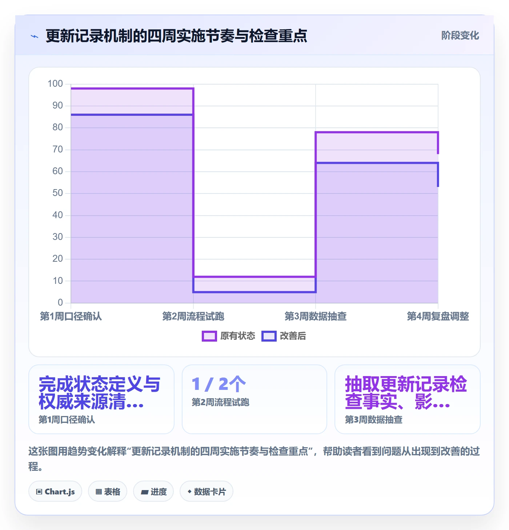The width and height of the screenshot is (509, 530).
Task: Select the 抽取更新记录检查事实 data card
Action: click(x=408, y=399)
